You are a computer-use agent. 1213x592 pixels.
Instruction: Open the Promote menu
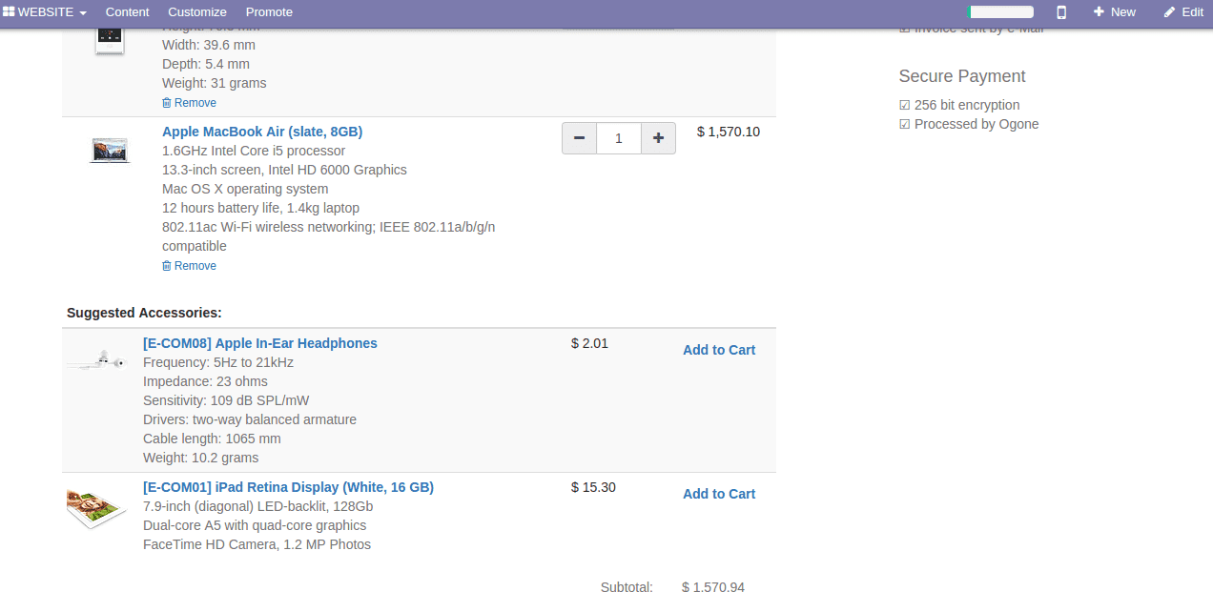click(x=269, y=12)
